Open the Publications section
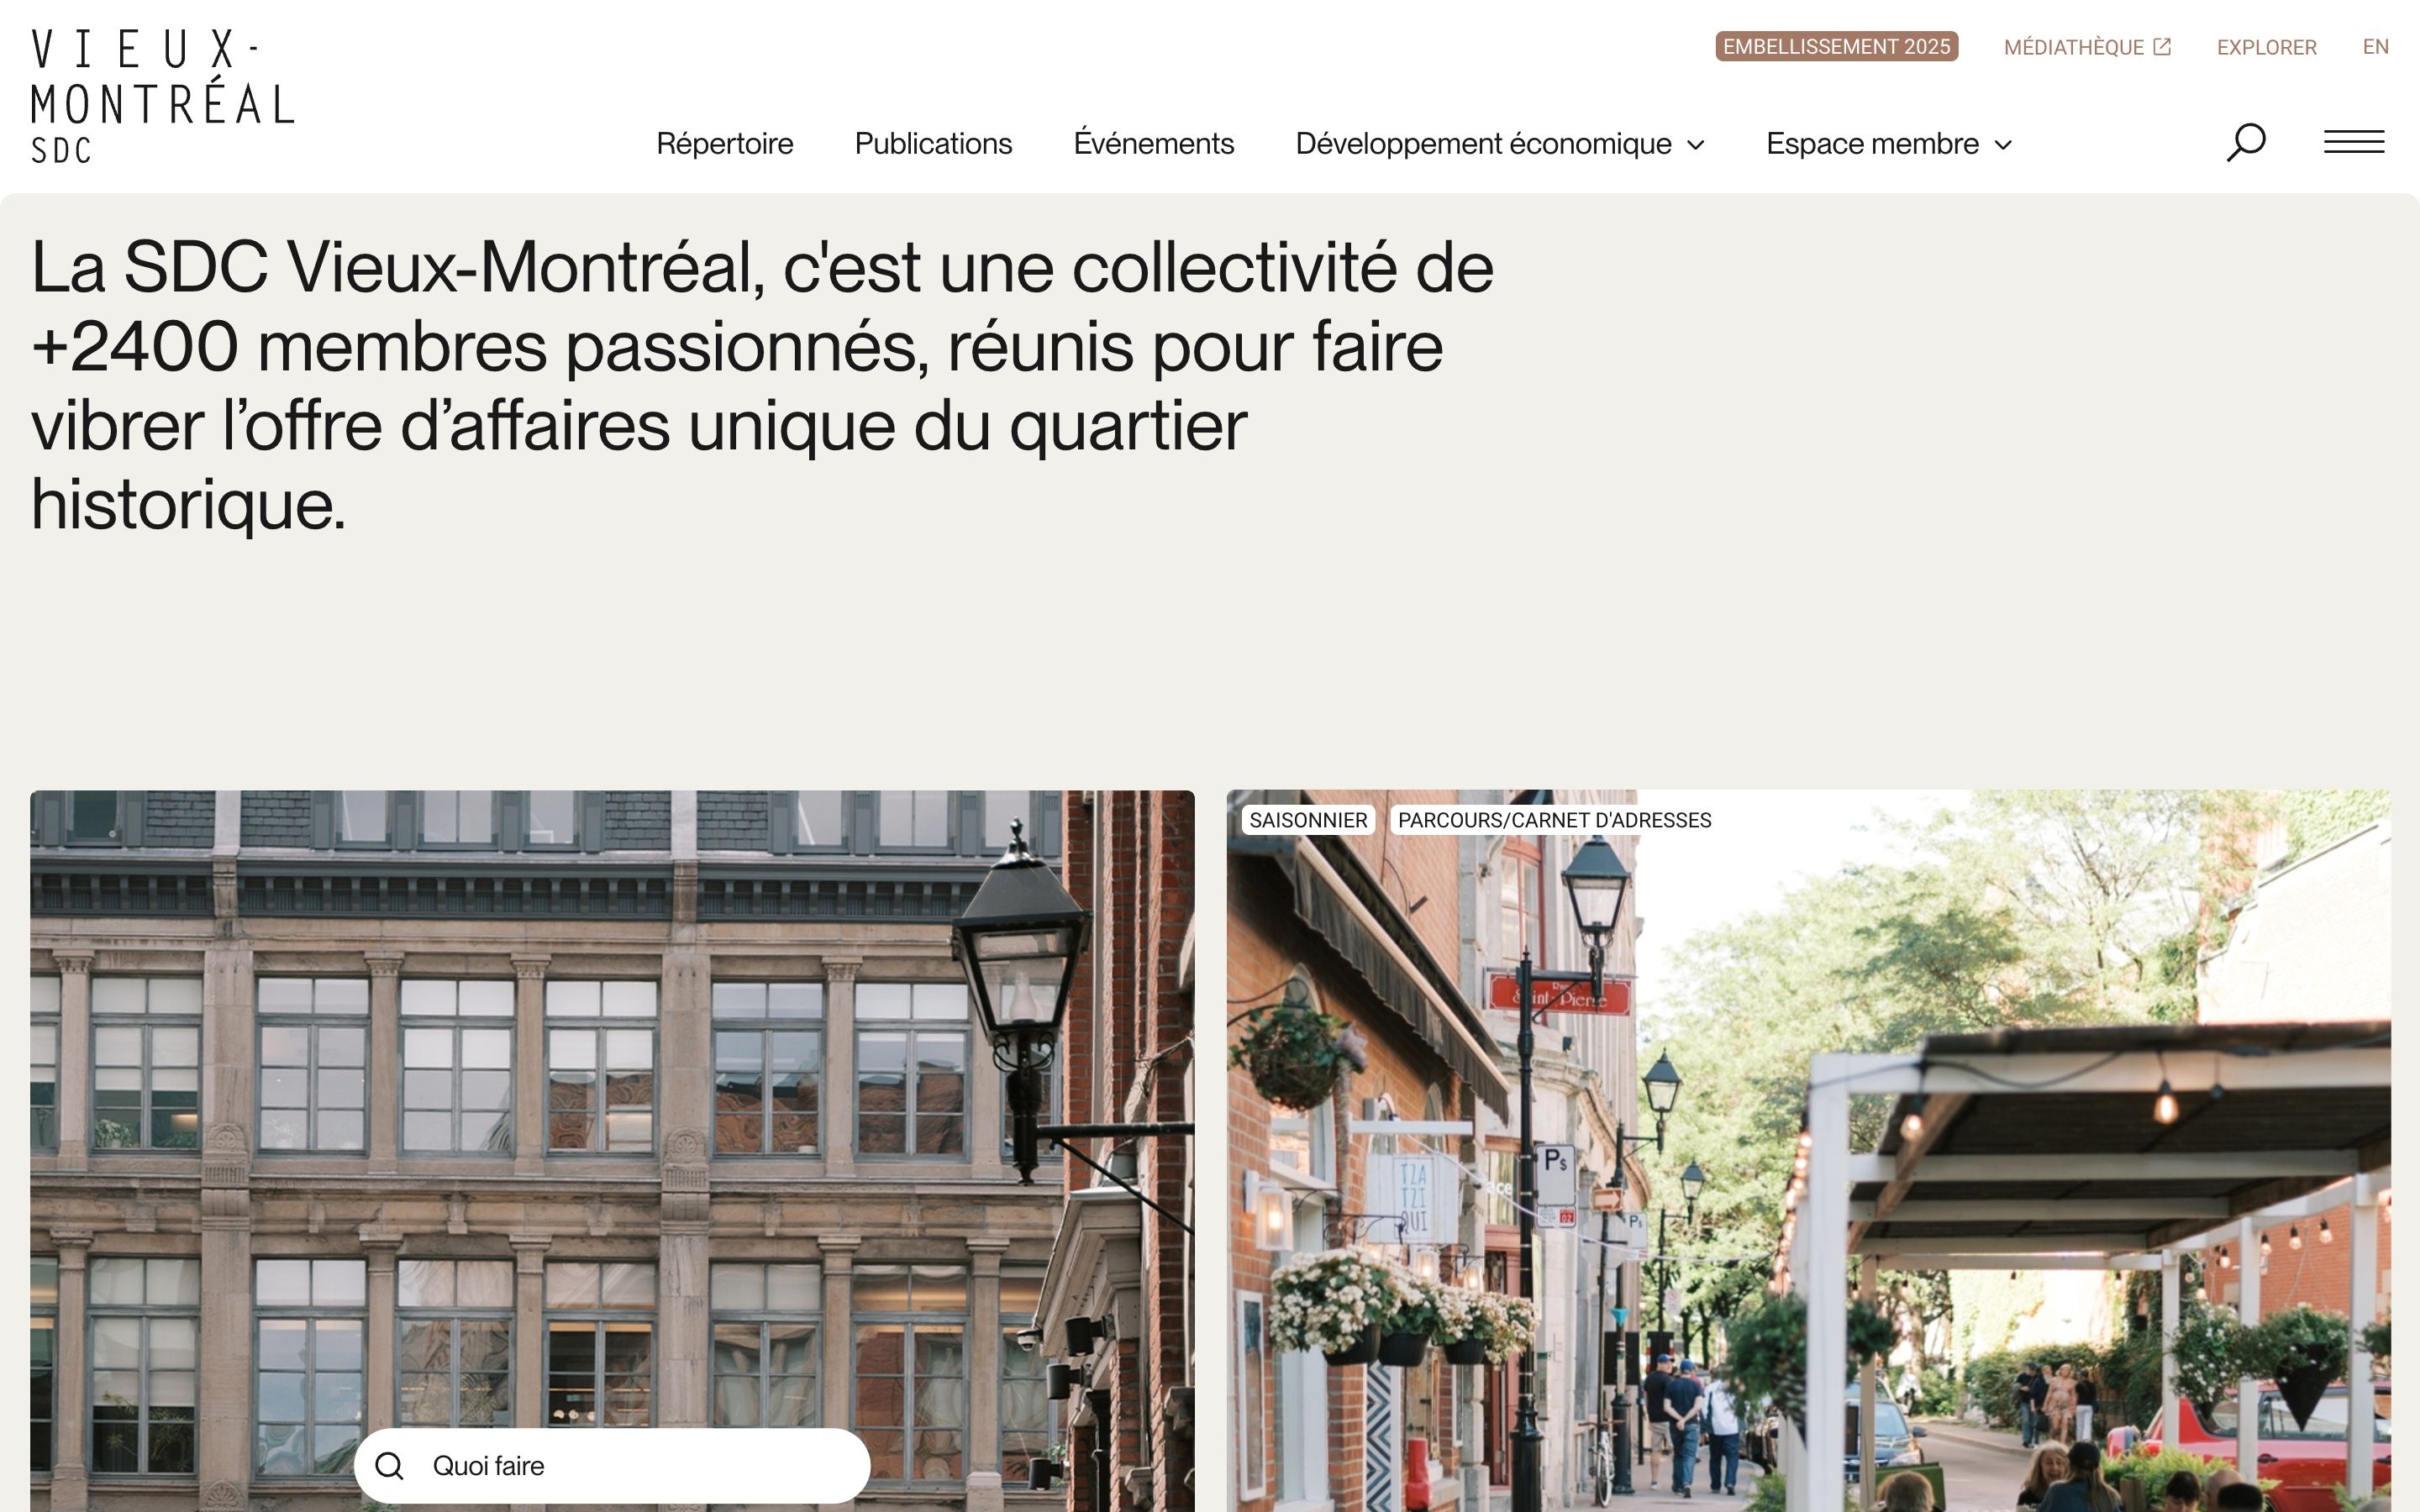 pos(933,144)
